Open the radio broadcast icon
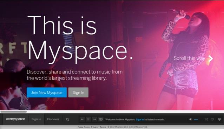224x129 pixels. point(219,119)
